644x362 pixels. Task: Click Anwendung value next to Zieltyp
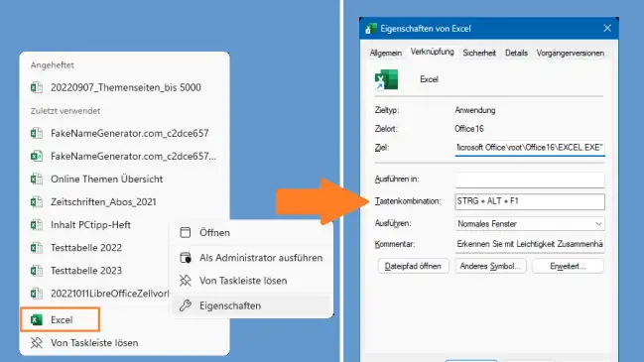tap(475, 110)
